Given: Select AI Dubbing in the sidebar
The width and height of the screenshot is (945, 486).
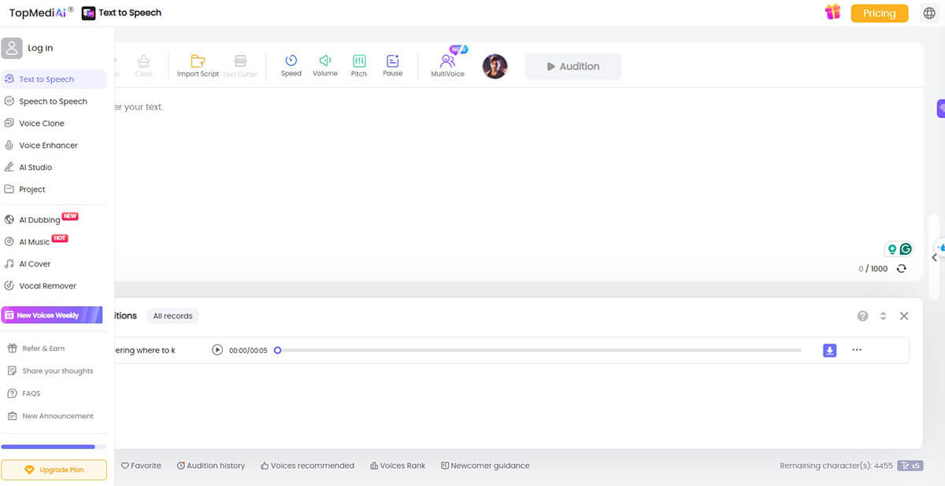Looking at the screenshot, I should [39, 220].
